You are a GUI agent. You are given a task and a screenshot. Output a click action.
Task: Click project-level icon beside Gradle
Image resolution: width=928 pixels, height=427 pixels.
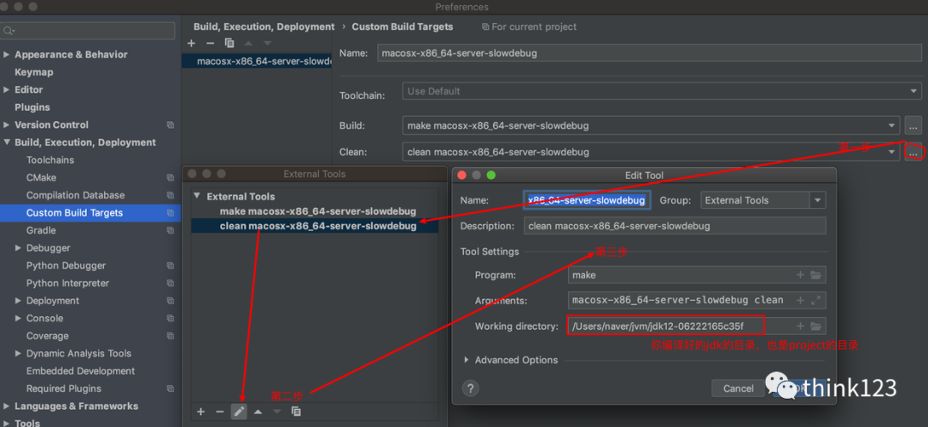(x=170, y=230)
